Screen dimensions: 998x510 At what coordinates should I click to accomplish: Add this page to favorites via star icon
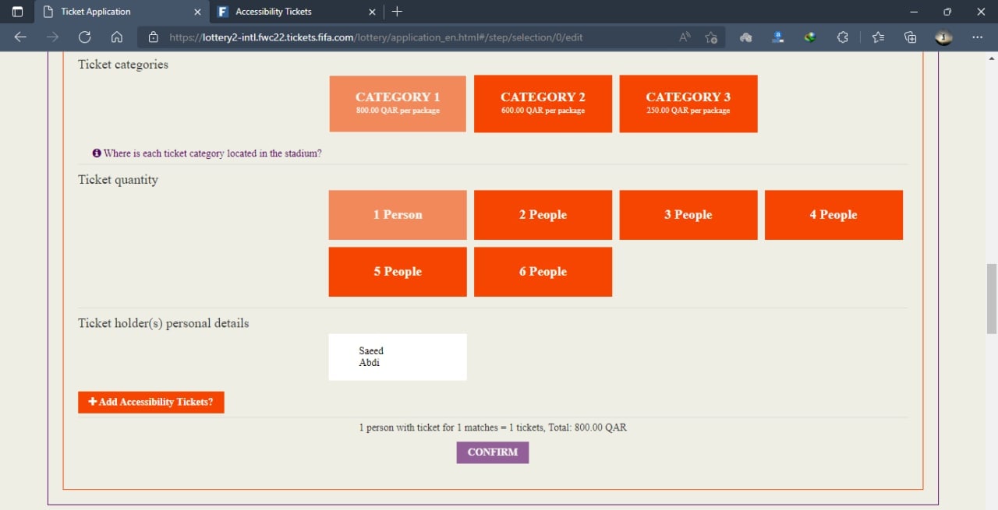click(x=711, y=37)
